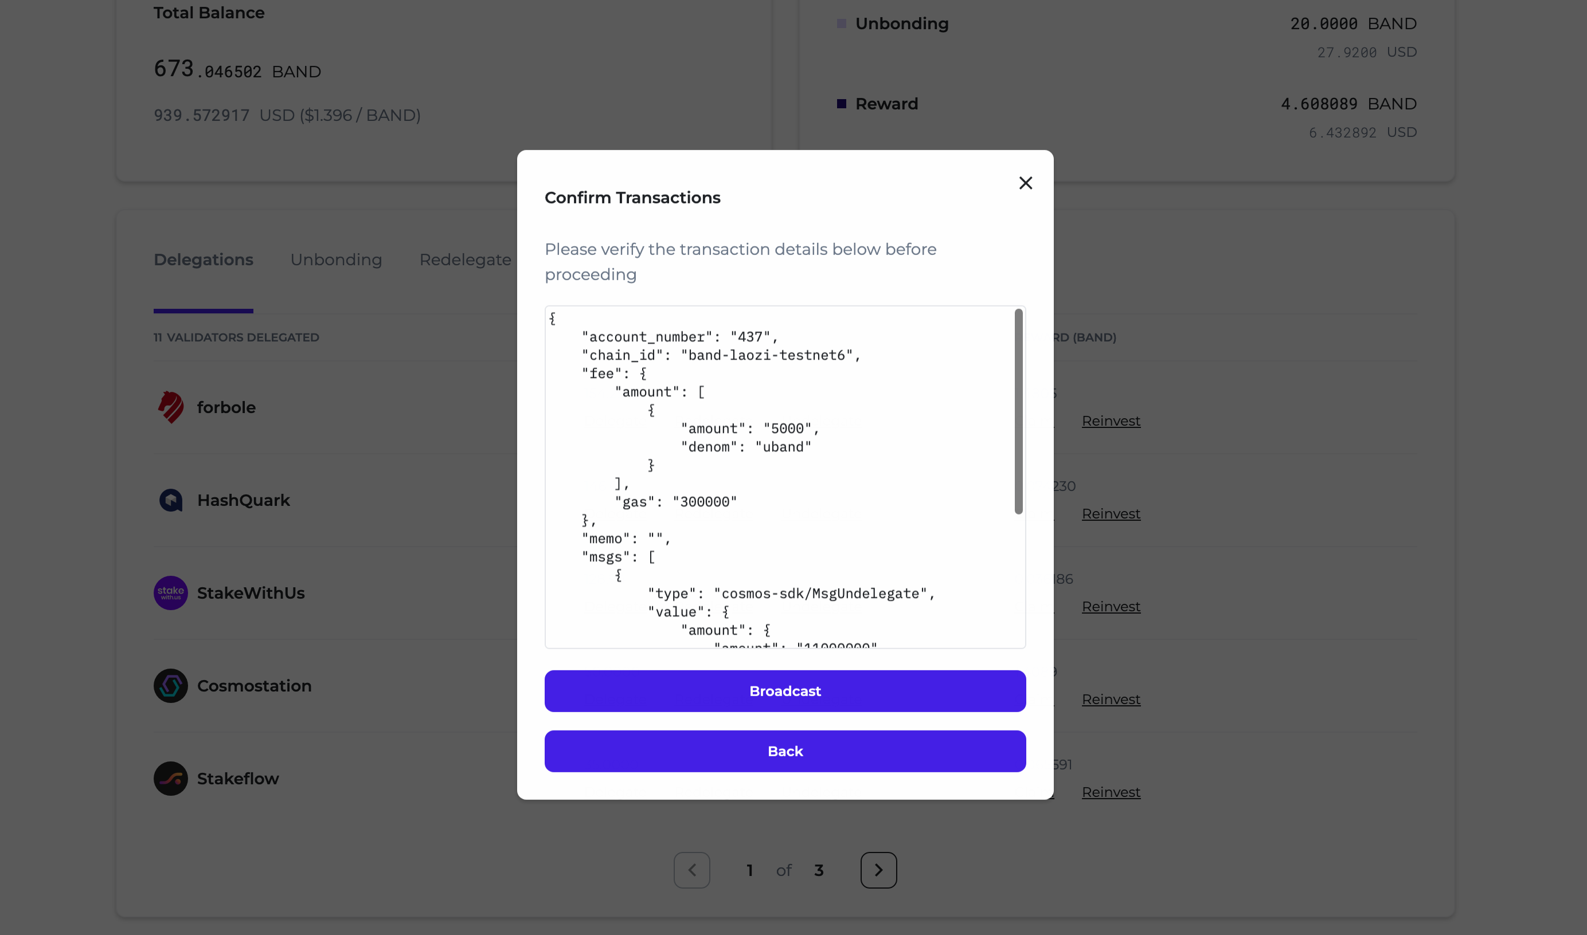
Task: Open the Unbonding tab
Action: [336, 260]
